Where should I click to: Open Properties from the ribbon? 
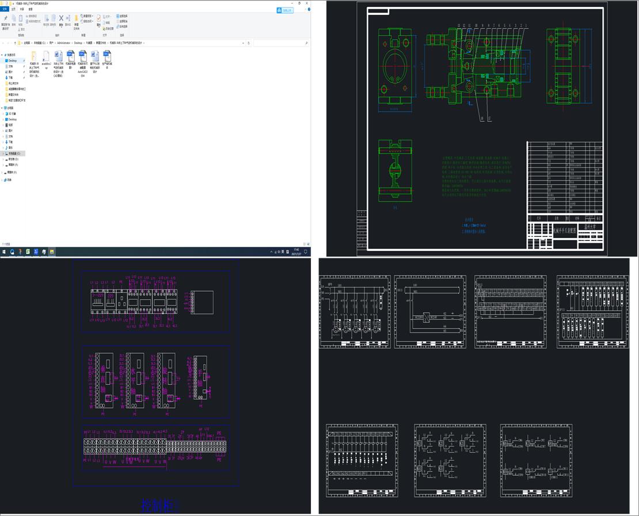[x=98, y=20]
